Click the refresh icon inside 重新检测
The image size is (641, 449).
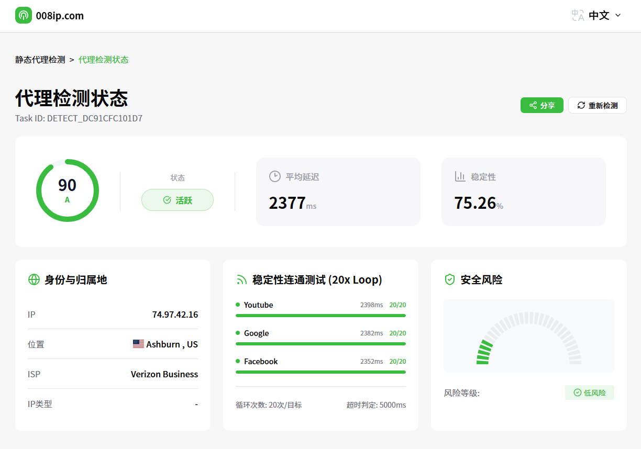[x=581, y=105]
